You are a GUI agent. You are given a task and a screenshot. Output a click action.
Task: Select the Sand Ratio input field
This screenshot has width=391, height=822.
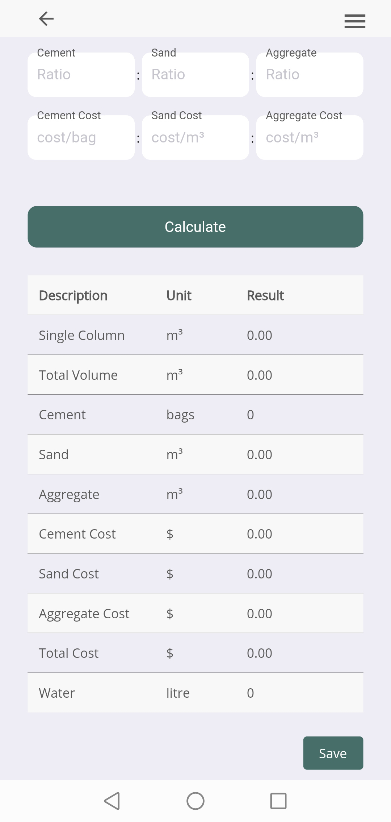point(195,75)
